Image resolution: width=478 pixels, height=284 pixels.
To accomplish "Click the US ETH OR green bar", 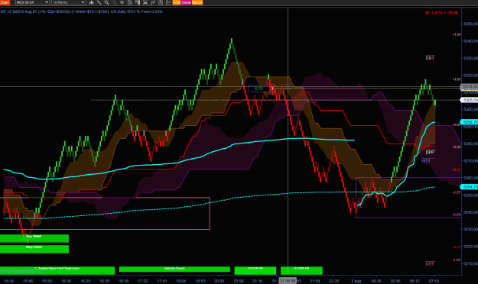I will click(x=255, y=270).
